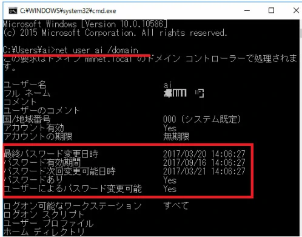Click the 'パスワードあり' label
The height and width of the screenshot is (237, 302).
tap(33, 180)
